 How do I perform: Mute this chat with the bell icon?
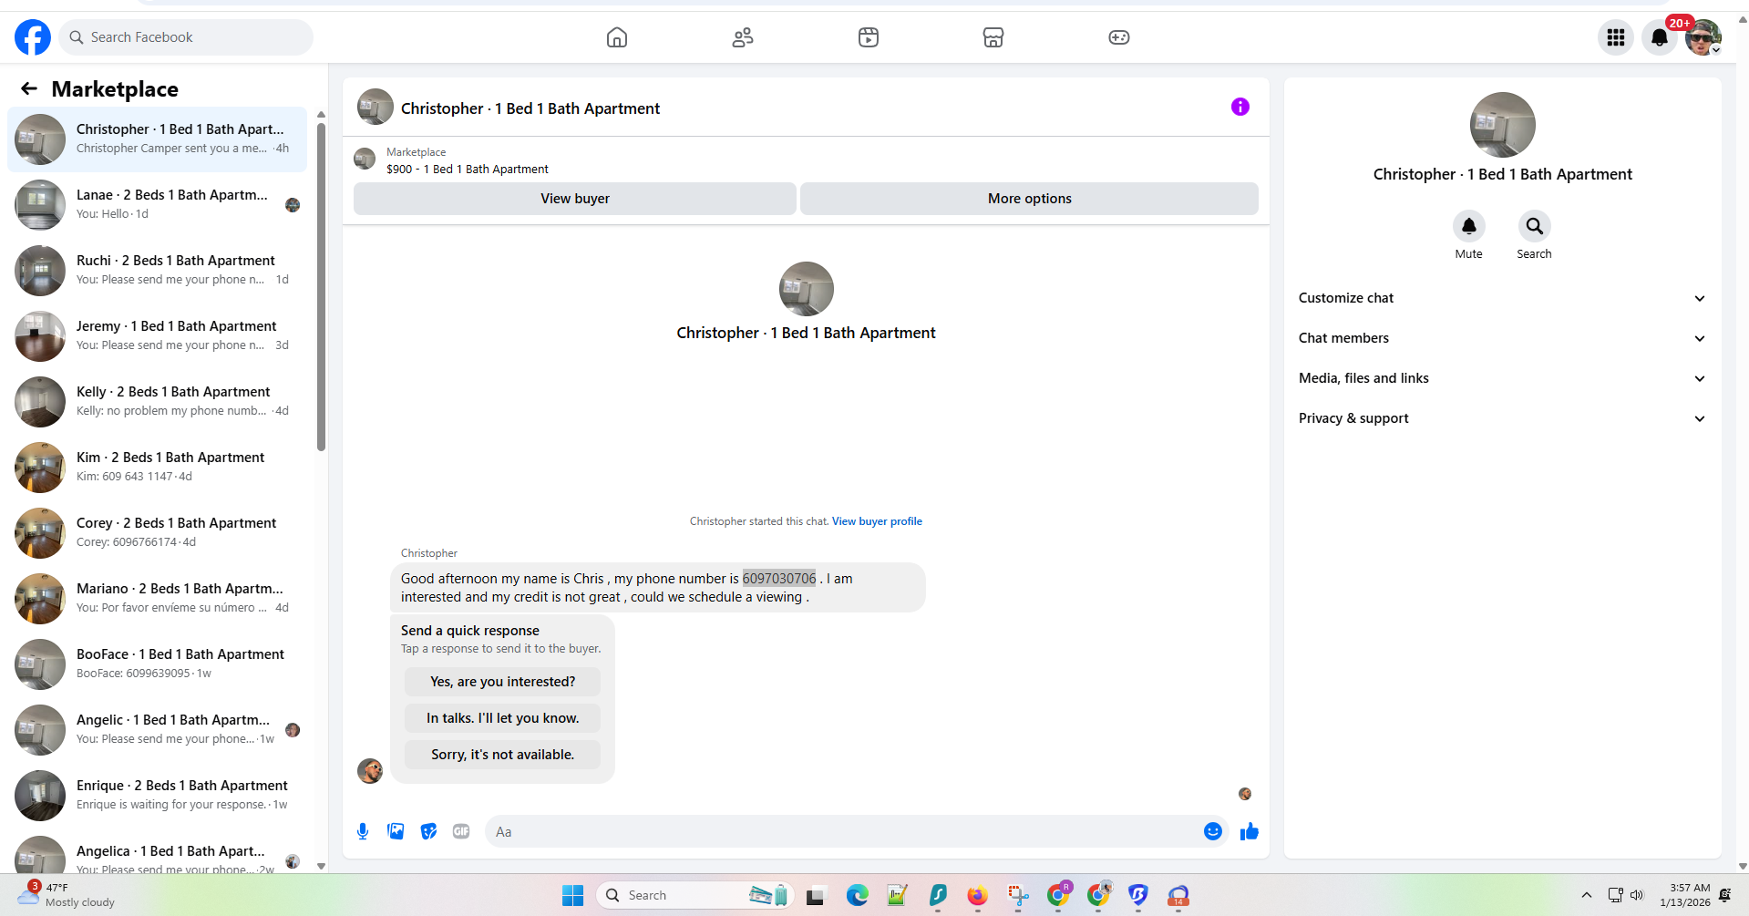[x=1469, y=225]
